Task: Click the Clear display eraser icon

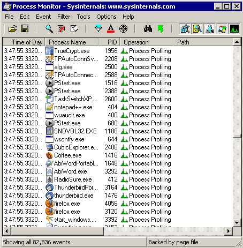Action: 74,29
